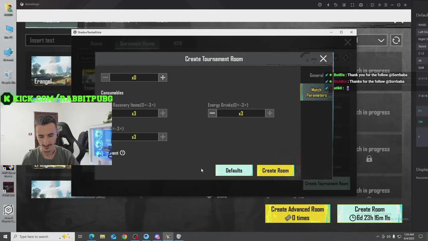The image size is (428, 241).
Task: Close the ShadowTrackerExtra inner panel X
Action: pos(348,42)
